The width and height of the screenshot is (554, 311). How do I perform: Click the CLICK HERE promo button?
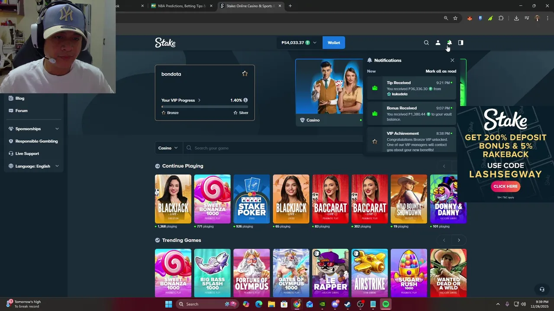click(x=506, y=187)
